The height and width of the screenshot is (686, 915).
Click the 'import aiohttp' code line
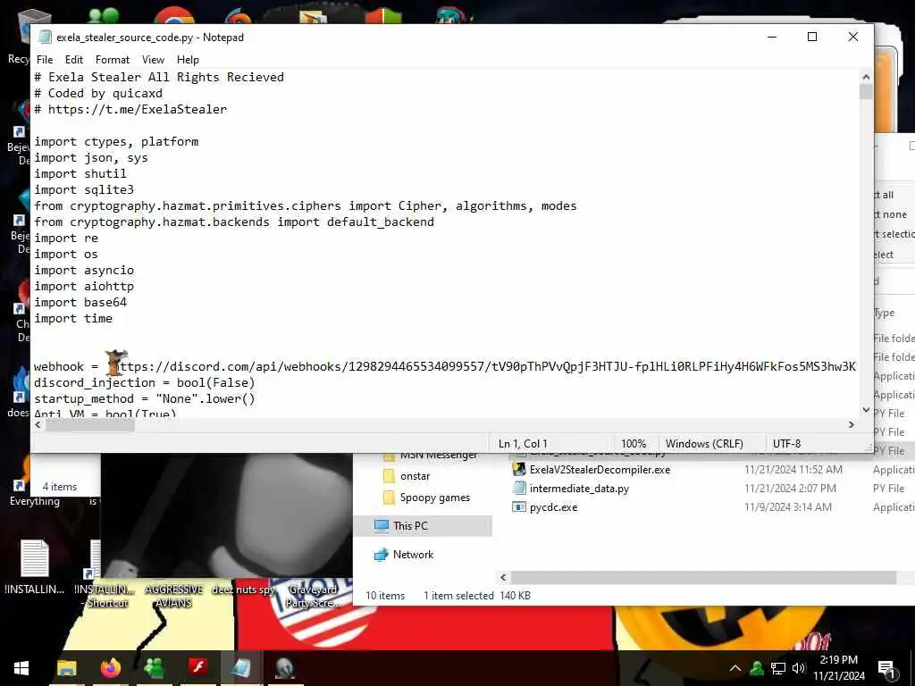pos(84,287)
